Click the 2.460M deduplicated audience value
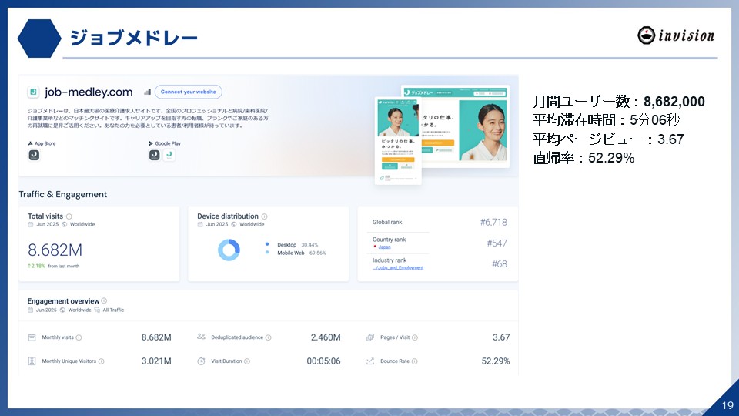The image size is (739, 416). [x=326, y=337]
